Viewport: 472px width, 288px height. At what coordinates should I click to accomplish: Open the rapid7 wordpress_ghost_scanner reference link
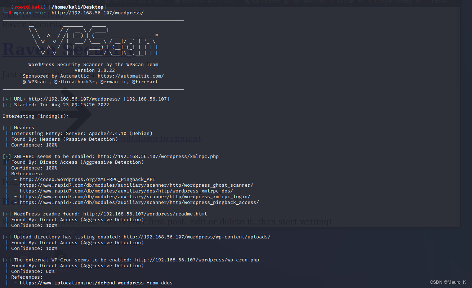tap(137, 185)
